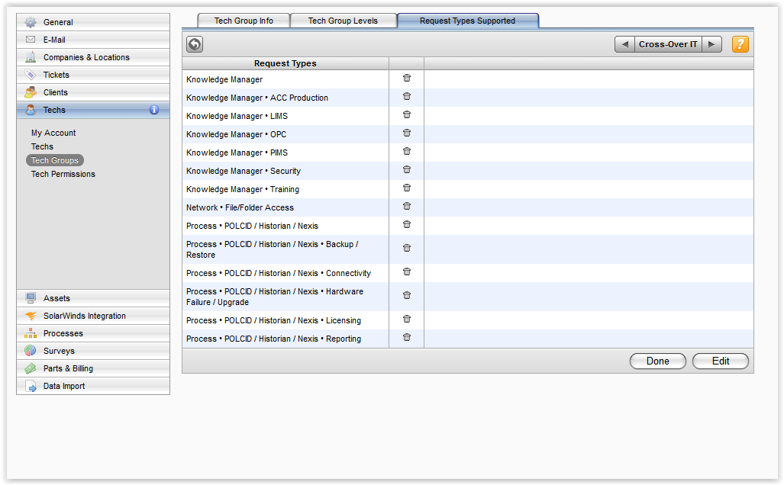This screenshot has width=784, height=485.
Task: Delete Knowledge Manager • Training request type
Action: pos(406,188)
